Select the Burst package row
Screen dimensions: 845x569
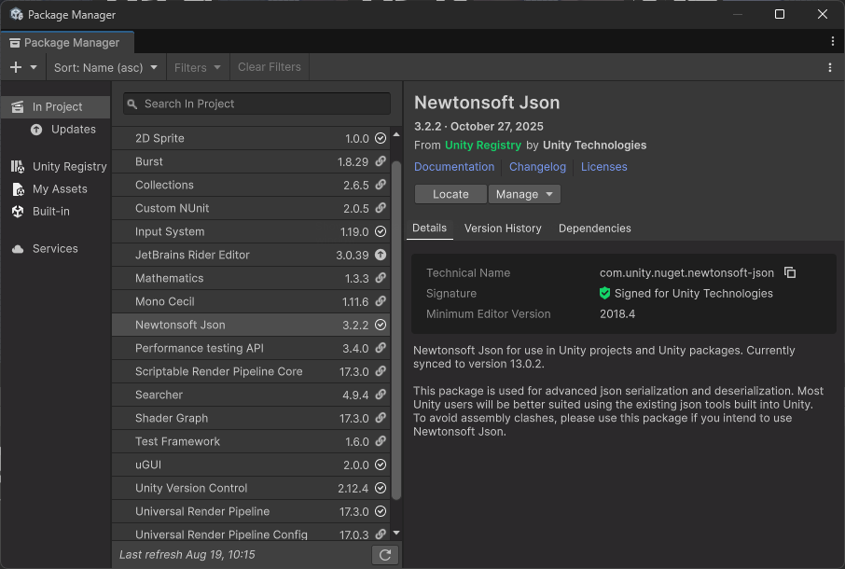[251, 161]
